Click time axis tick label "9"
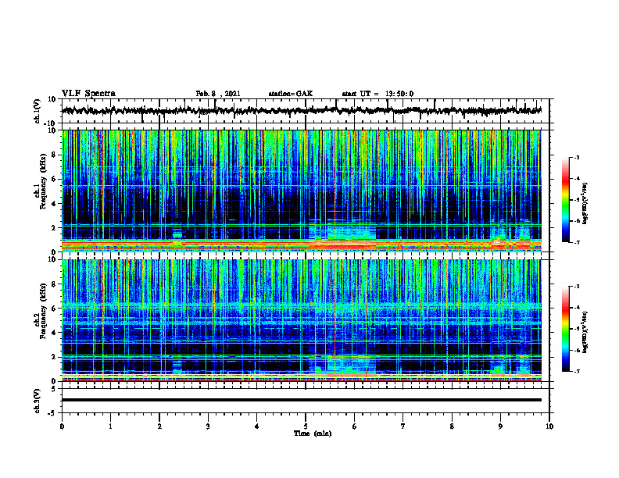Viewport: 619px width, 478px height. coord(500,426)
